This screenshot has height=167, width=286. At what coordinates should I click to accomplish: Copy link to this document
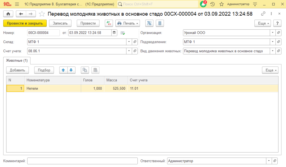(x=263, y=14)
